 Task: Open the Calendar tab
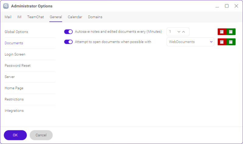coord(75,17)
